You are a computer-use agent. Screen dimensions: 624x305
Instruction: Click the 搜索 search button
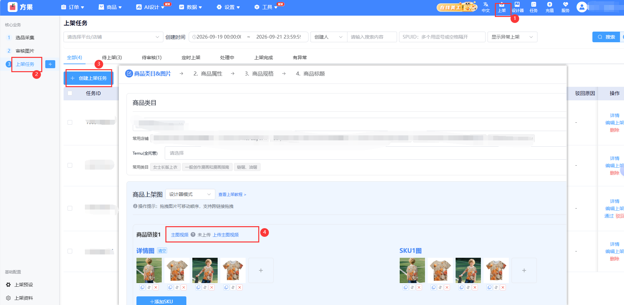pos(606,37)
